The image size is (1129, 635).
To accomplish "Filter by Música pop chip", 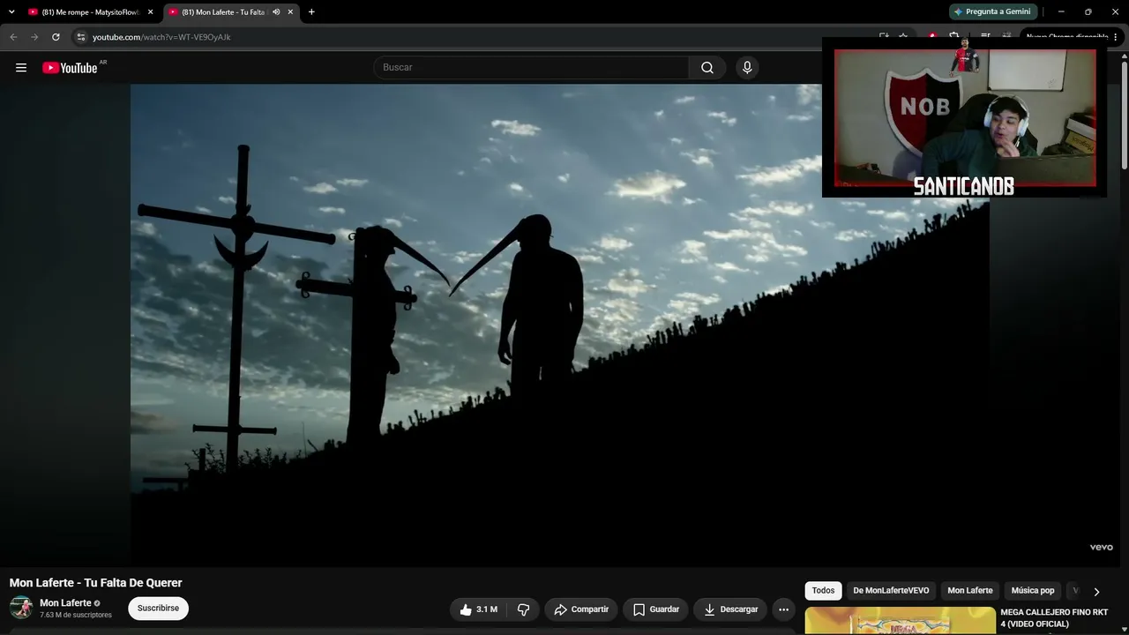I will point(1033,591).
